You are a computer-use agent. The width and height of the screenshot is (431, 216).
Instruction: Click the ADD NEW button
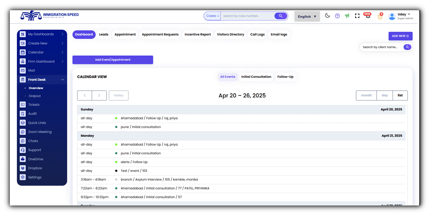tap(400, 36)
